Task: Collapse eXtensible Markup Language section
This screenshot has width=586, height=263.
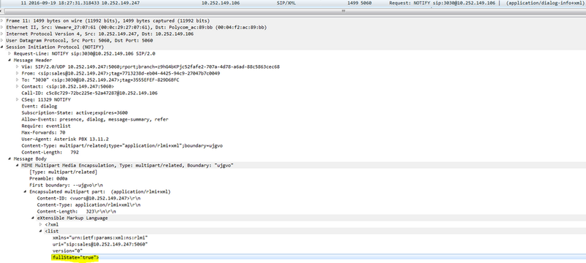Action: tap(33, 218)
